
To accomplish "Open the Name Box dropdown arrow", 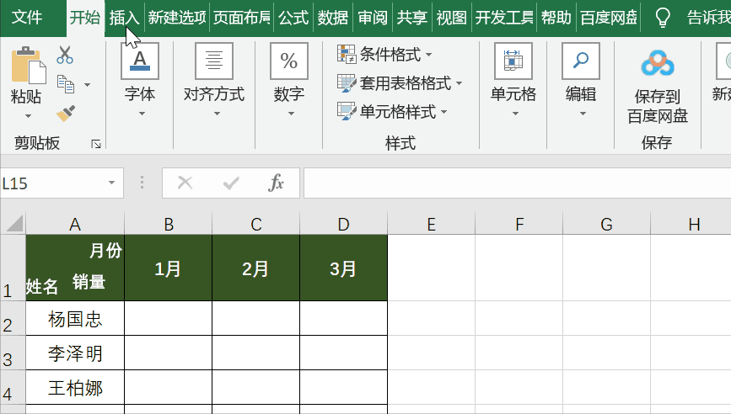I will 111,183.
